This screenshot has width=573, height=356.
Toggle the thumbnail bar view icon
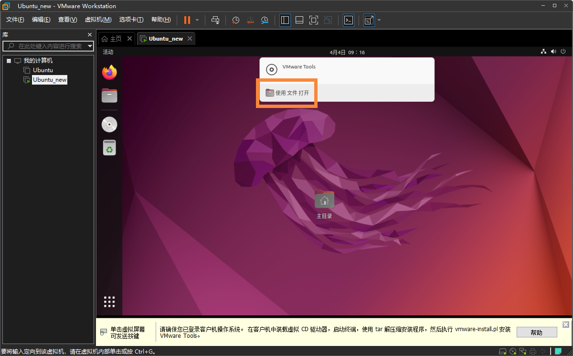(299, 20)
